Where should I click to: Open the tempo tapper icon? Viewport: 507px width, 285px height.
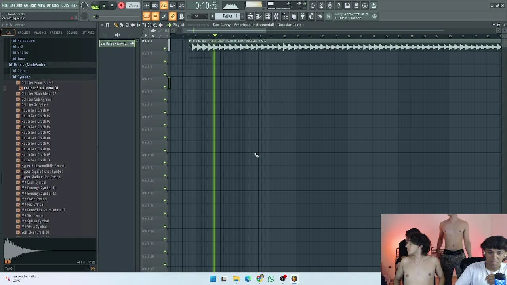coord(311,16)
